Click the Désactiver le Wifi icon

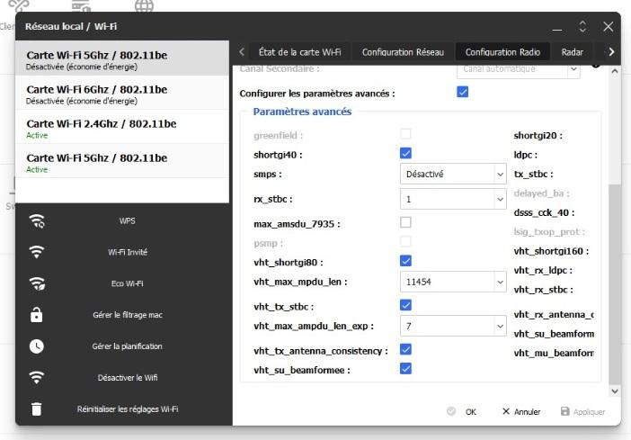[x=37, y=377]
